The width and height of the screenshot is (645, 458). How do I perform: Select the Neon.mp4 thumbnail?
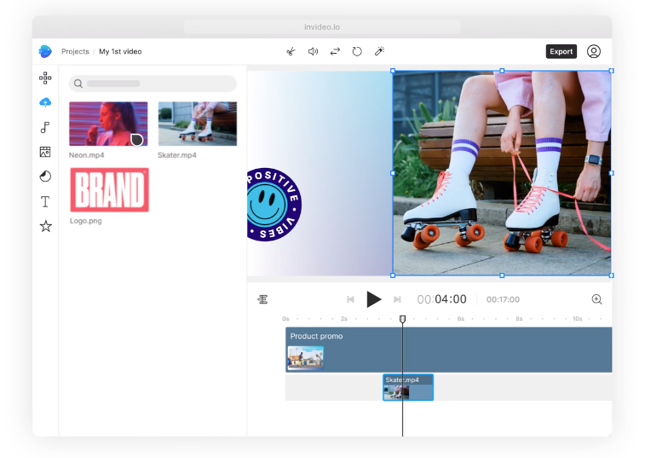(x=108, y=124)
